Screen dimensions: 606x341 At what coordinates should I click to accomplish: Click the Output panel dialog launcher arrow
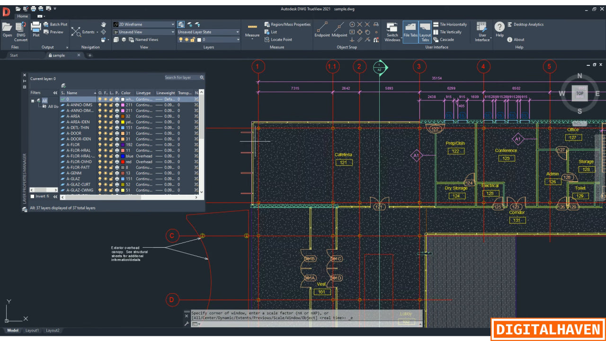coord(67,47)
